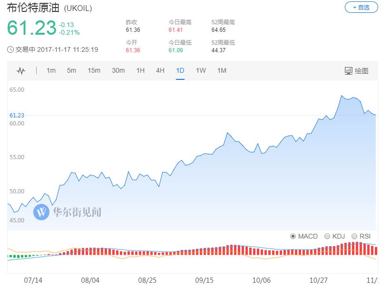Screen dimensions: 381x288
Task: Switch to the 5m timeframe tab
Action: point(71,71)
